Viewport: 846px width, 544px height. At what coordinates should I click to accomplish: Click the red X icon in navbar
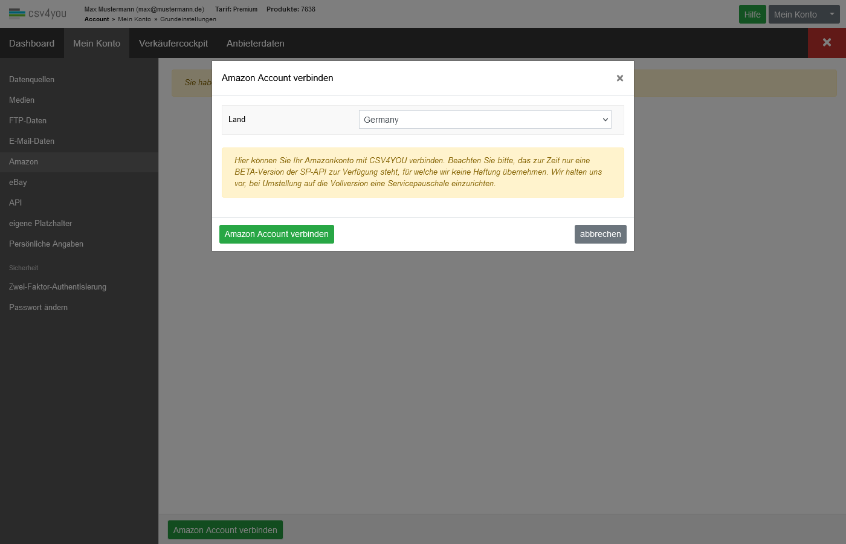(x=827, y=43)
